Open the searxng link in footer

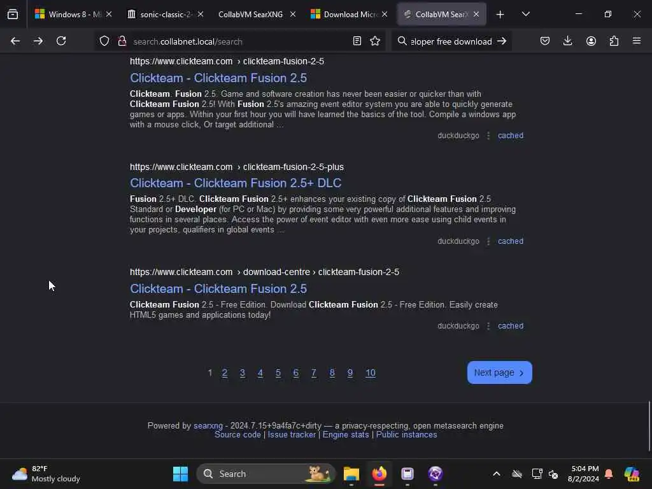(208, 426)
